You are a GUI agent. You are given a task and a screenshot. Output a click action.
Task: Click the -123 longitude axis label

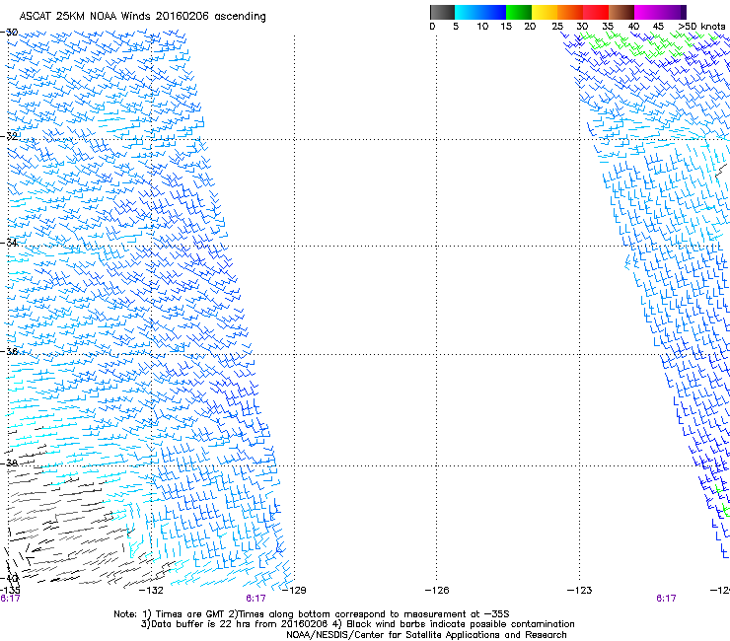click(579, 591)
